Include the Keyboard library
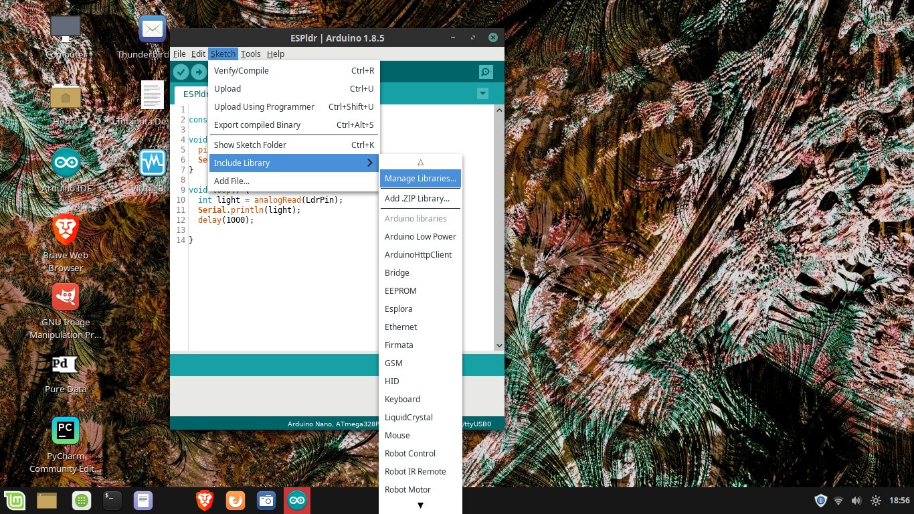Image resolution: width=914 pixels, height=514 pixels. click(x=420, y=399)
